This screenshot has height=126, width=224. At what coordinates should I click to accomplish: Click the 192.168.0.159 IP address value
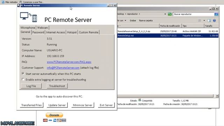55,56
